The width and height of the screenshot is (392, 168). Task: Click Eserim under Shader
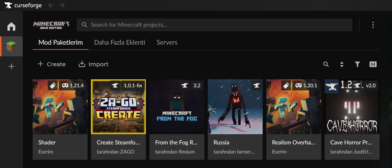(46, 152)
